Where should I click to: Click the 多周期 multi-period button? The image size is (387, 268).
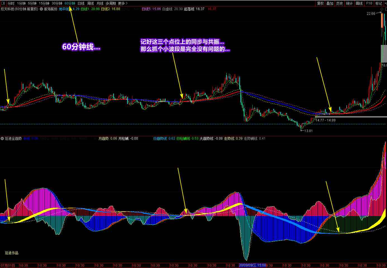click(x=110, y=3)
